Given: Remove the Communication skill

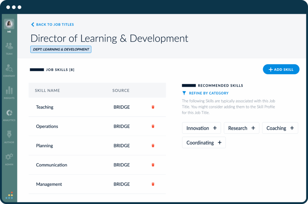Looking at the screenshot, I should point(153,165).
